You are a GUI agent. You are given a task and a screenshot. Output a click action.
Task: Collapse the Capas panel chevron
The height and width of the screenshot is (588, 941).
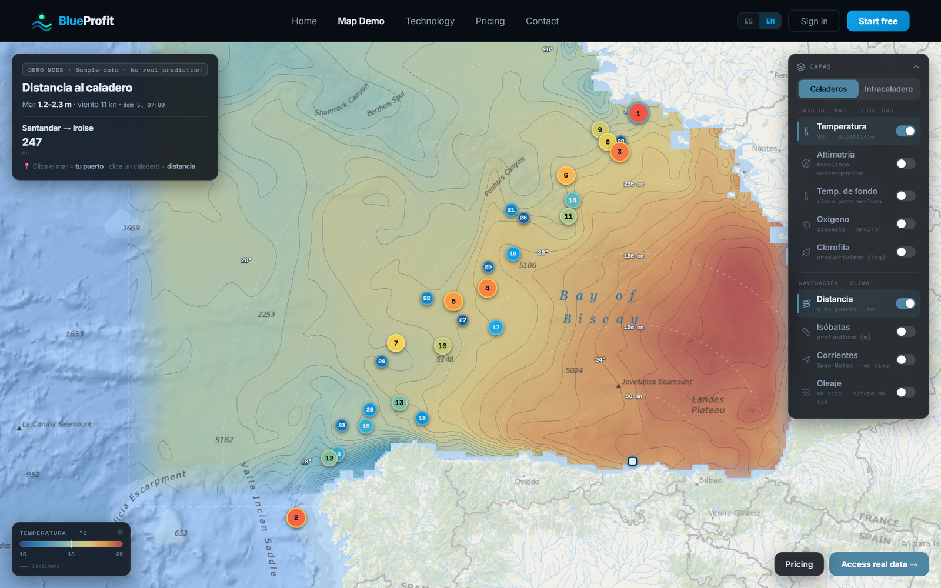click(916, 66)
